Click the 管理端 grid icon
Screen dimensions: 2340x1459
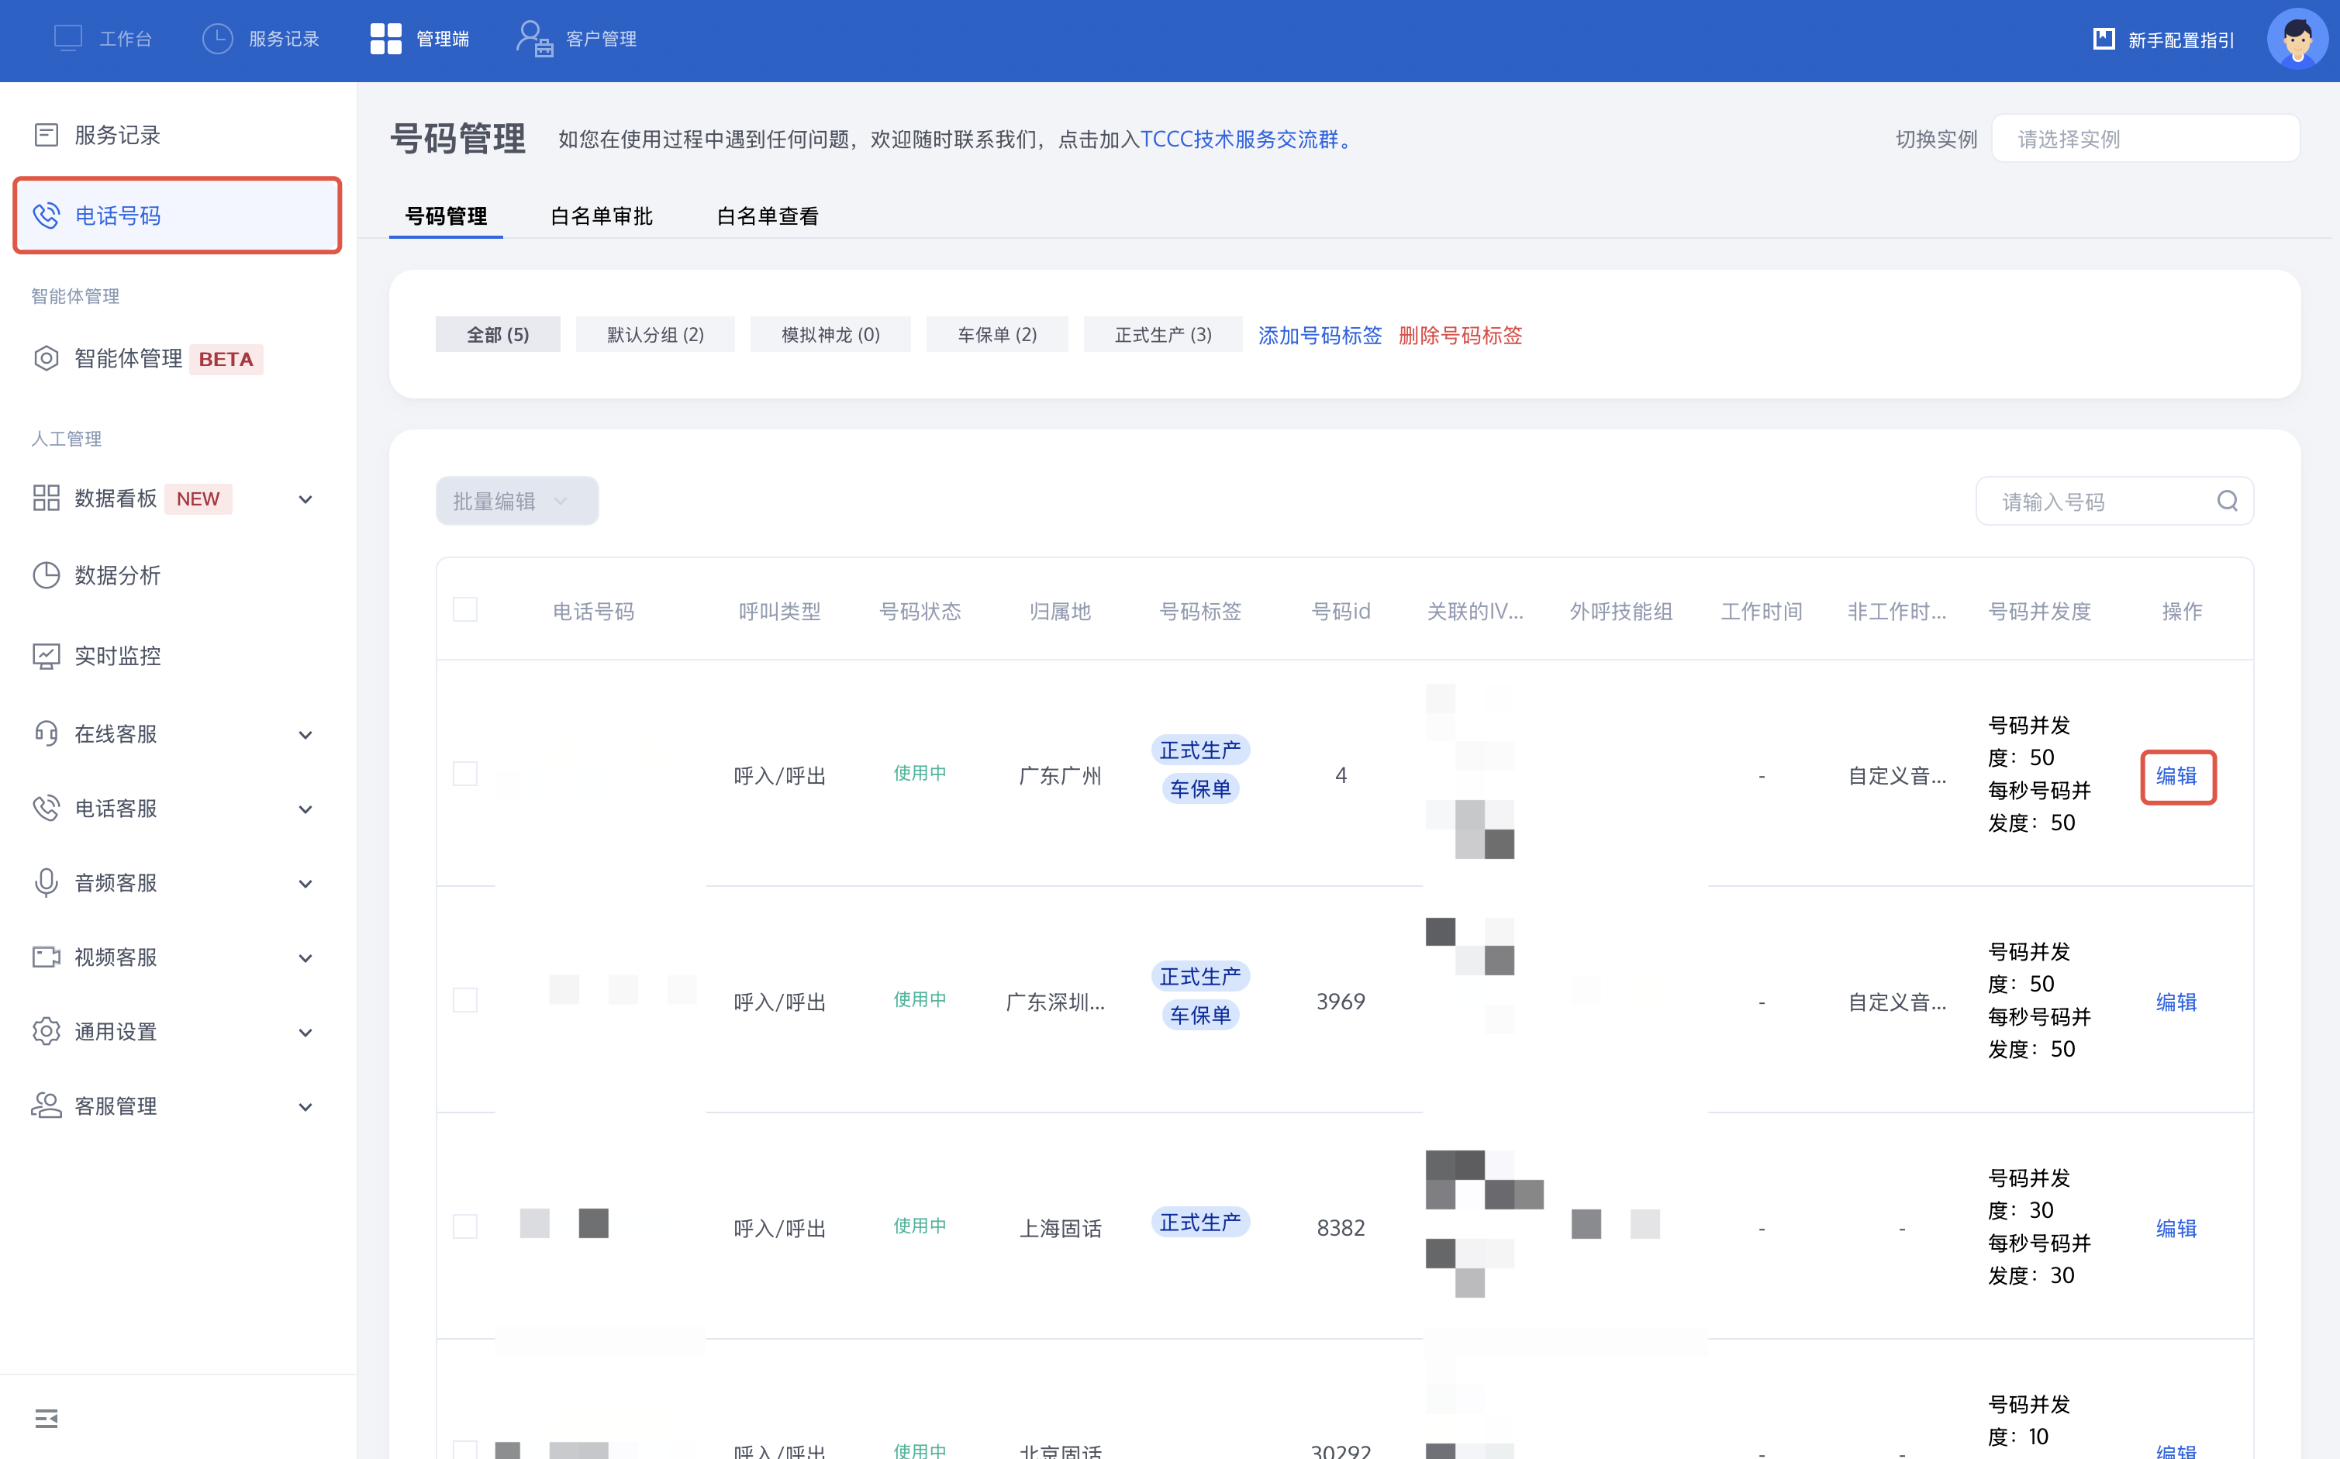pos(385,39)
